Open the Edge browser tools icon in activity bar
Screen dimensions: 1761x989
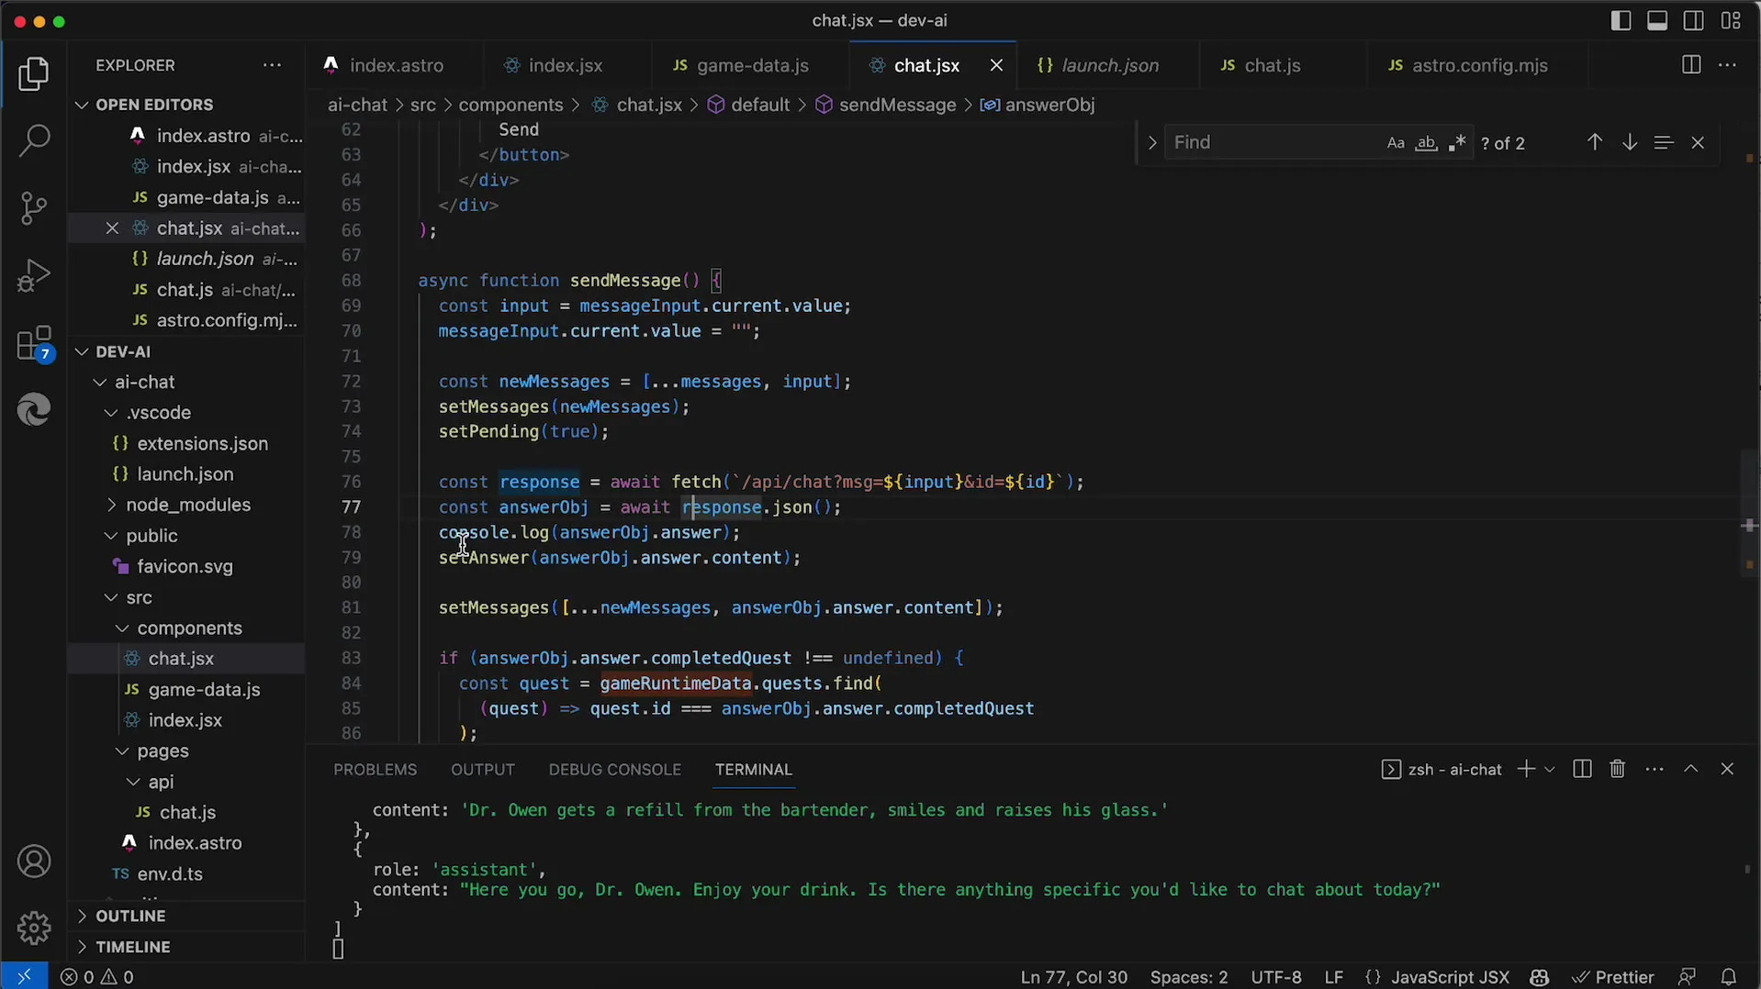click(x=34, y=410)
